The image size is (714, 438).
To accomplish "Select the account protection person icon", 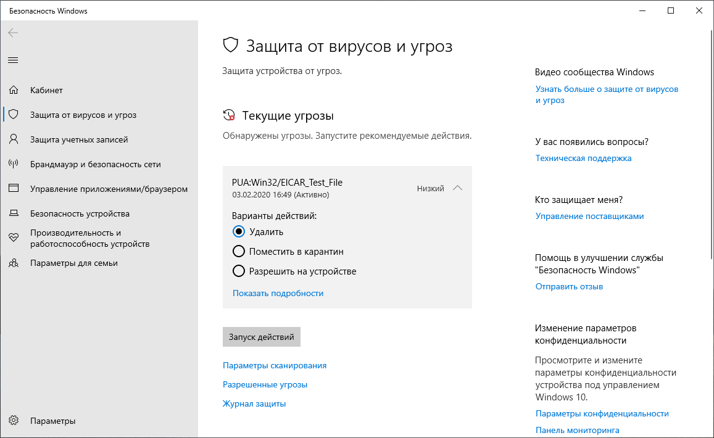I will (12, 139).
